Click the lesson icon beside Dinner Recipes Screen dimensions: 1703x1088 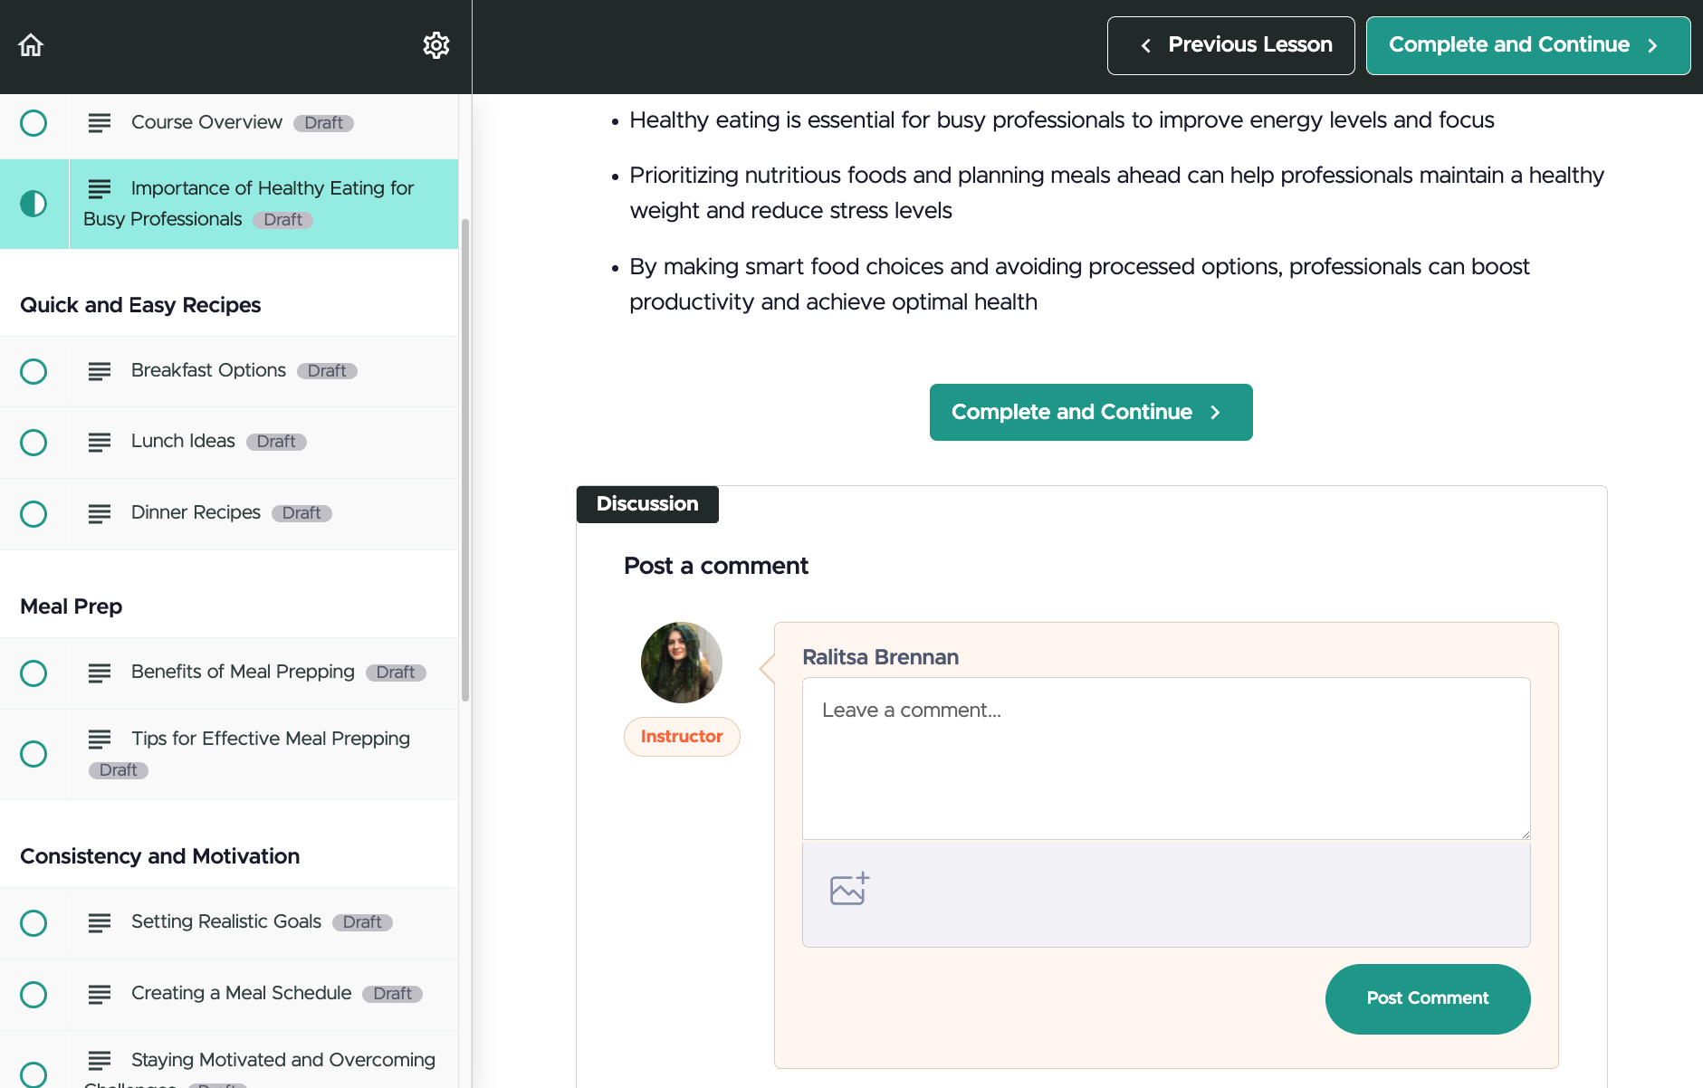click(x=100, y=513)
